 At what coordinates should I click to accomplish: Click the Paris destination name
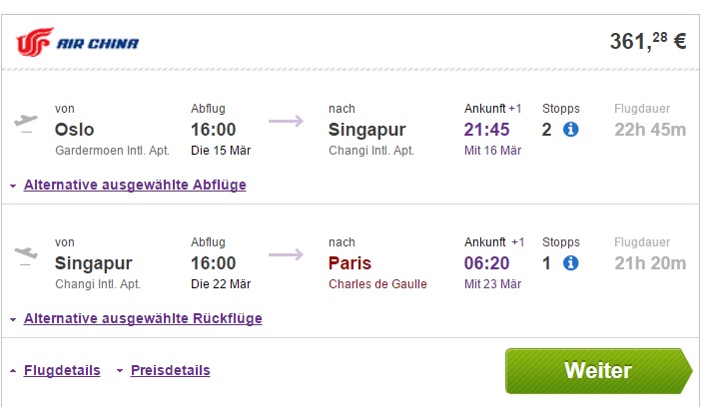pos(350,263)
